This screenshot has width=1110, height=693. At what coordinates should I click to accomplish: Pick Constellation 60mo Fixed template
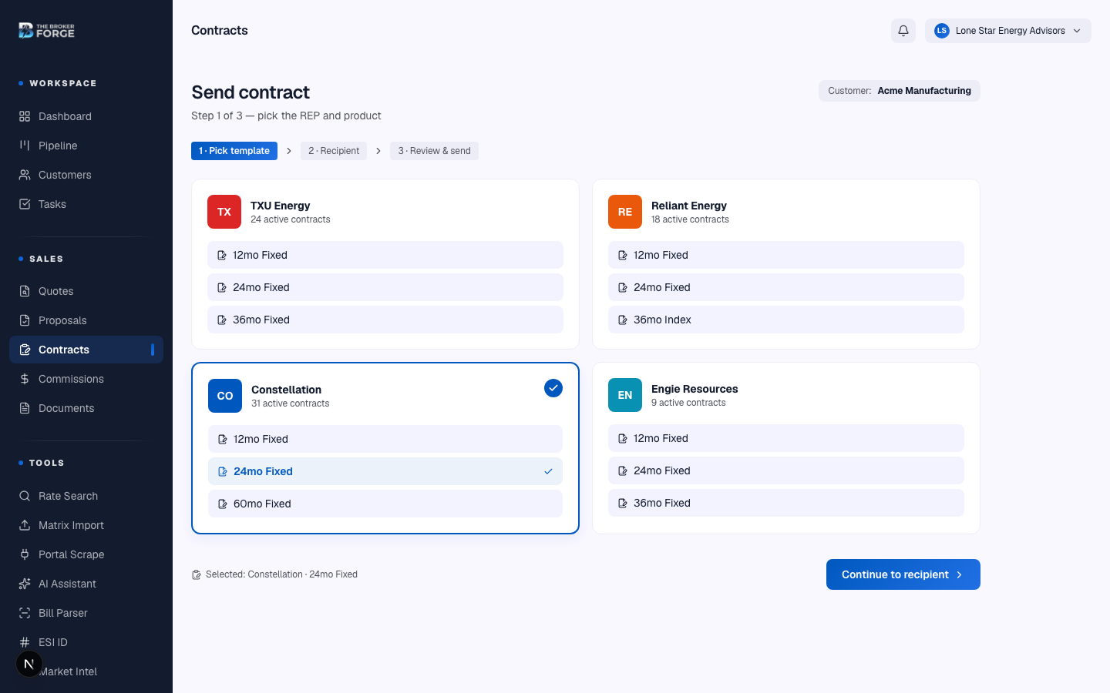385,504
